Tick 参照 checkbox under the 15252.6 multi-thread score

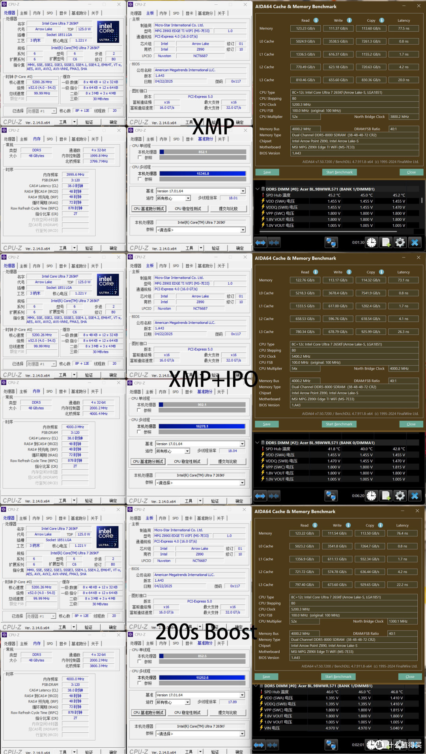click(139, 683)
